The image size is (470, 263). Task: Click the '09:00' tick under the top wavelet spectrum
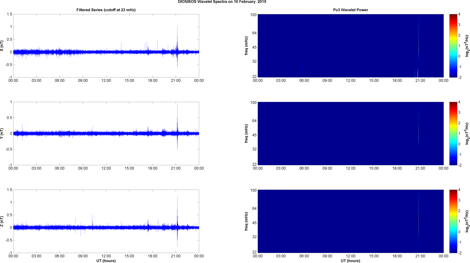tap(327, 81)
